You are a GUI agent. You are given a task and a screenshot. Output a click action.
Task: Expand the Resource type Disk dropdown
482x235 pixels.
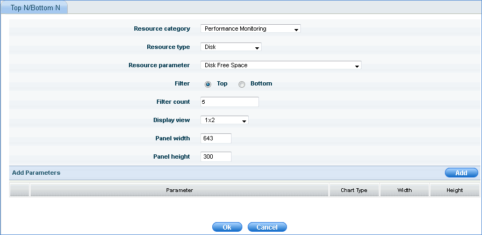pyautogui.click(x=231, y=47)
